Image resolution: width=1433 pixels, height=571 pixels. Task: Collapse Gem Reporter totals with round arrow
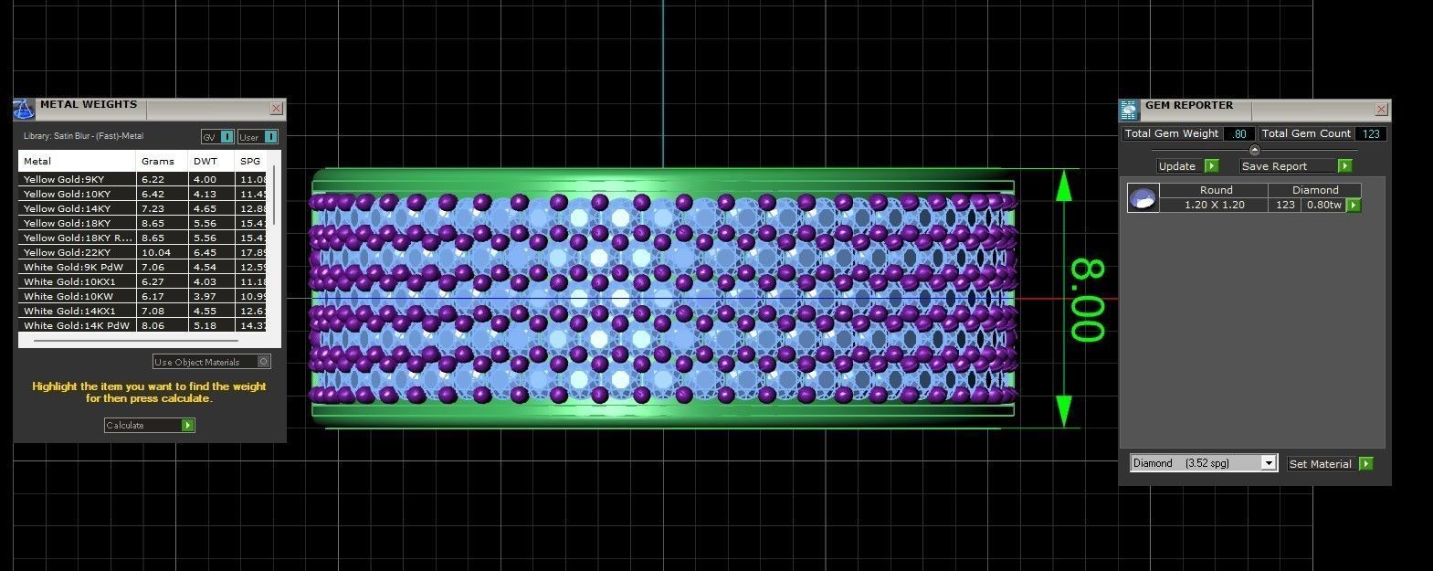(1254, 150)
